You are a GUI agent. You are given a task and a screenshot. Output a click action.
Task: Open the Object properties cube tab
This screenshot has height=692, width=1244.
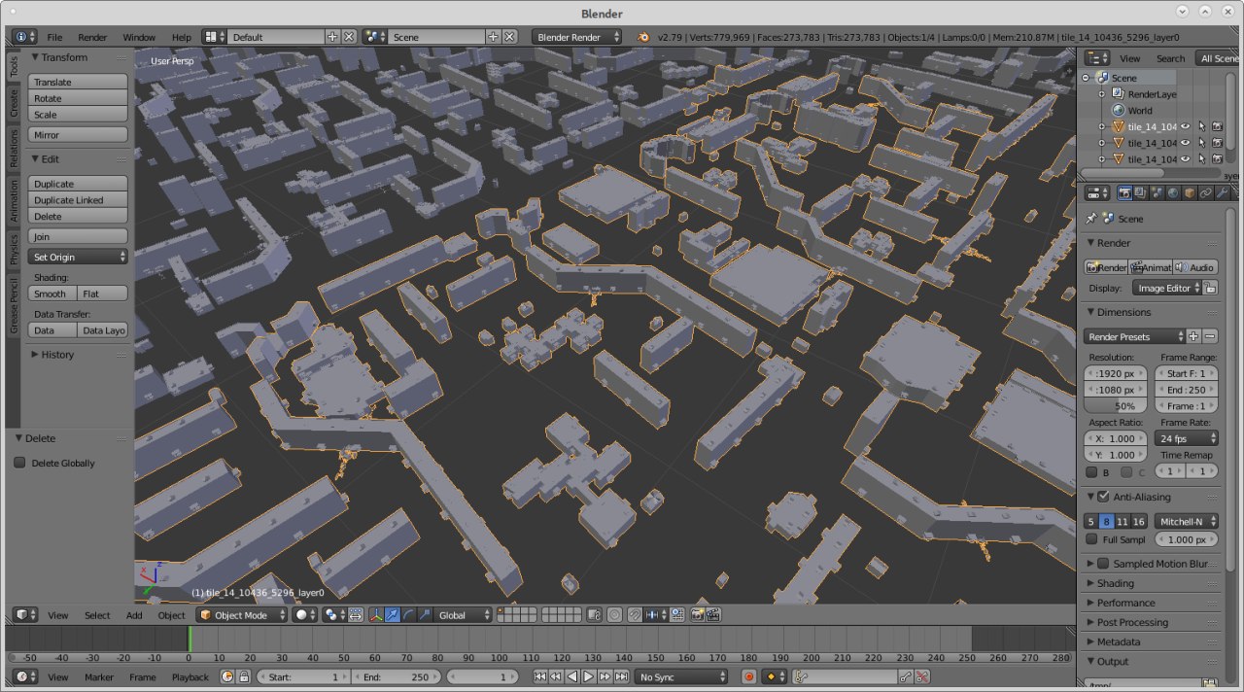coord(1190,192)
